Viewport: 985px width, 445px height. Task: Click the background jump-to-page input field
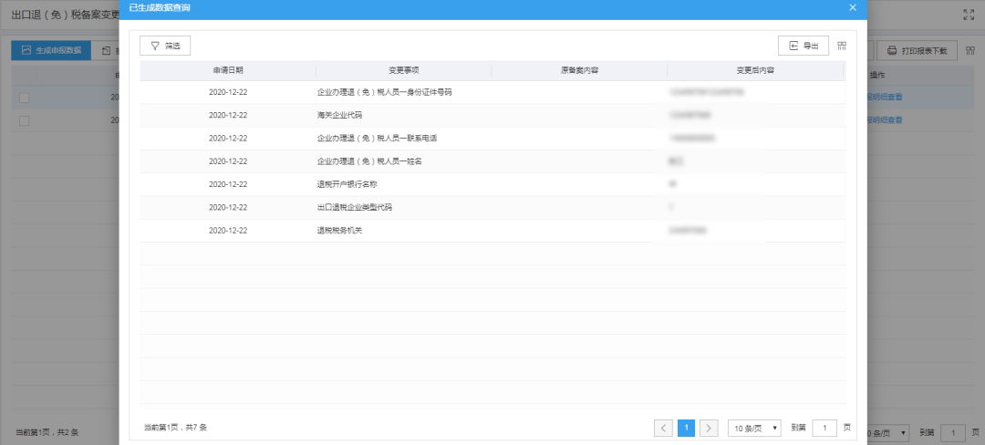pos(953,433)
